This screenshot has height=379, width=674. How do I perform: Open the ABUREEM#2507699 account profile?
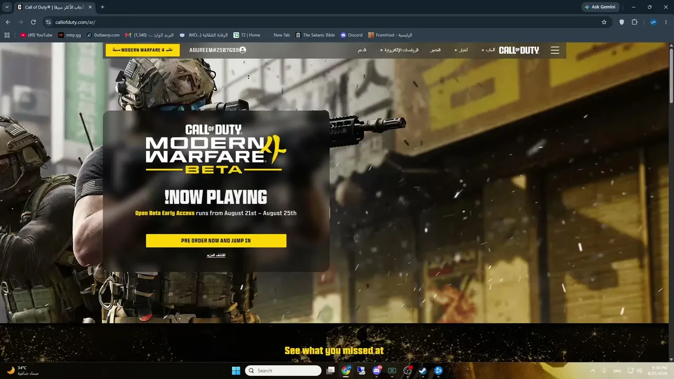point(217,50)
